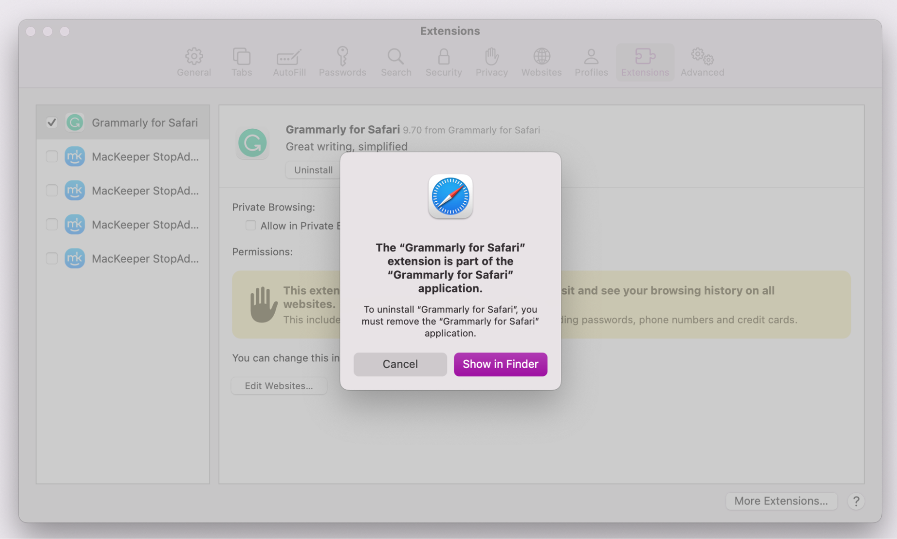Zoom the window with the third light

click(x=65, y=31)
